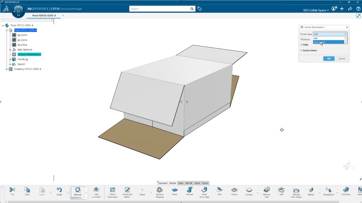This screenshot has width=362, height=203.
Task: Expand the PartBody tree node
Action: [x=10, y=59]
